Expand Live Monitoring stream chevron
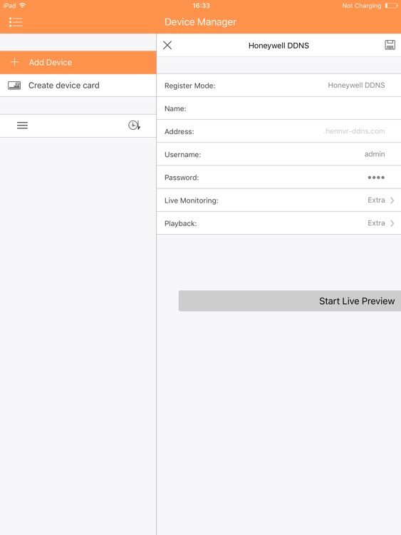Screen dimensions: 401x535 point(392,200)
